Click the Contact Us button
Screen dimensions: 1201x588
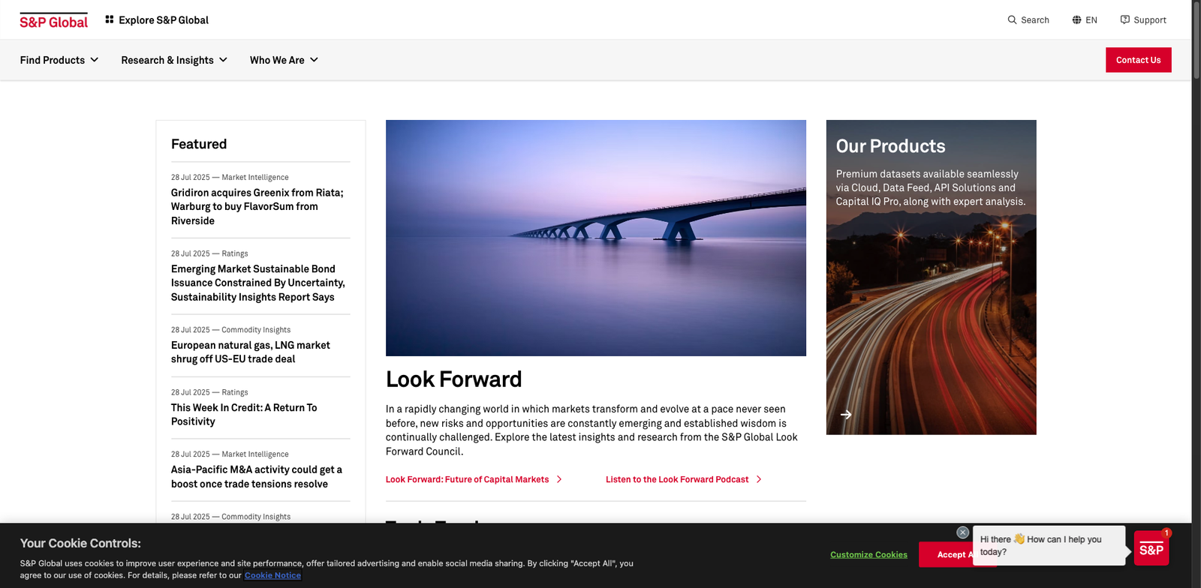1138,60
